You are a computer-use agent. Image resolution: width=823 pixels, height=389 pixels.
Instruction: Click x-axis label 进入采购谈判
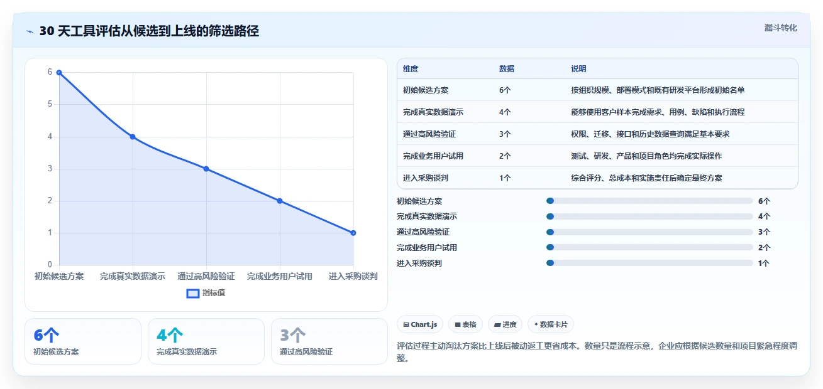click(x=353, y=276)
